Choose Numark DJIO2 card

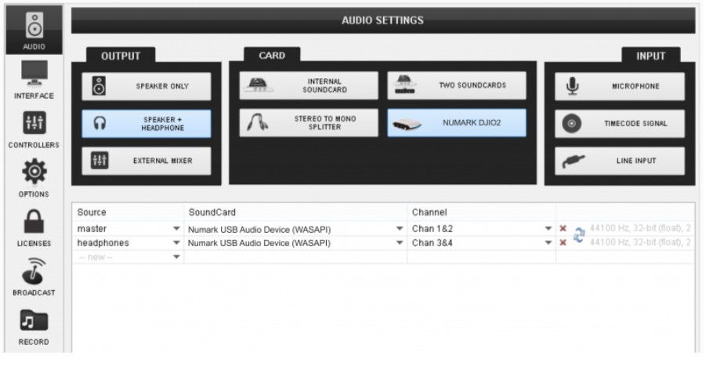coord(457,123)
